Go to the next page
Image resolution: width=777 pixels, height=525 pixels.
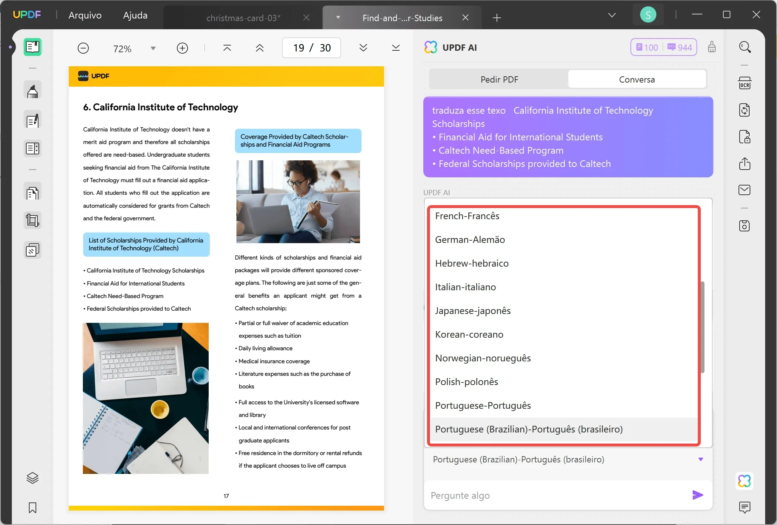363,48
